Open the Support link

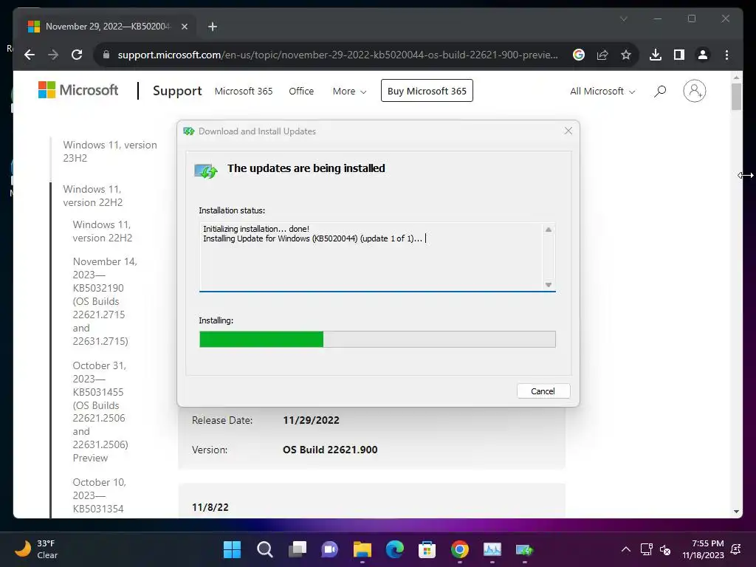coord(177,91)
